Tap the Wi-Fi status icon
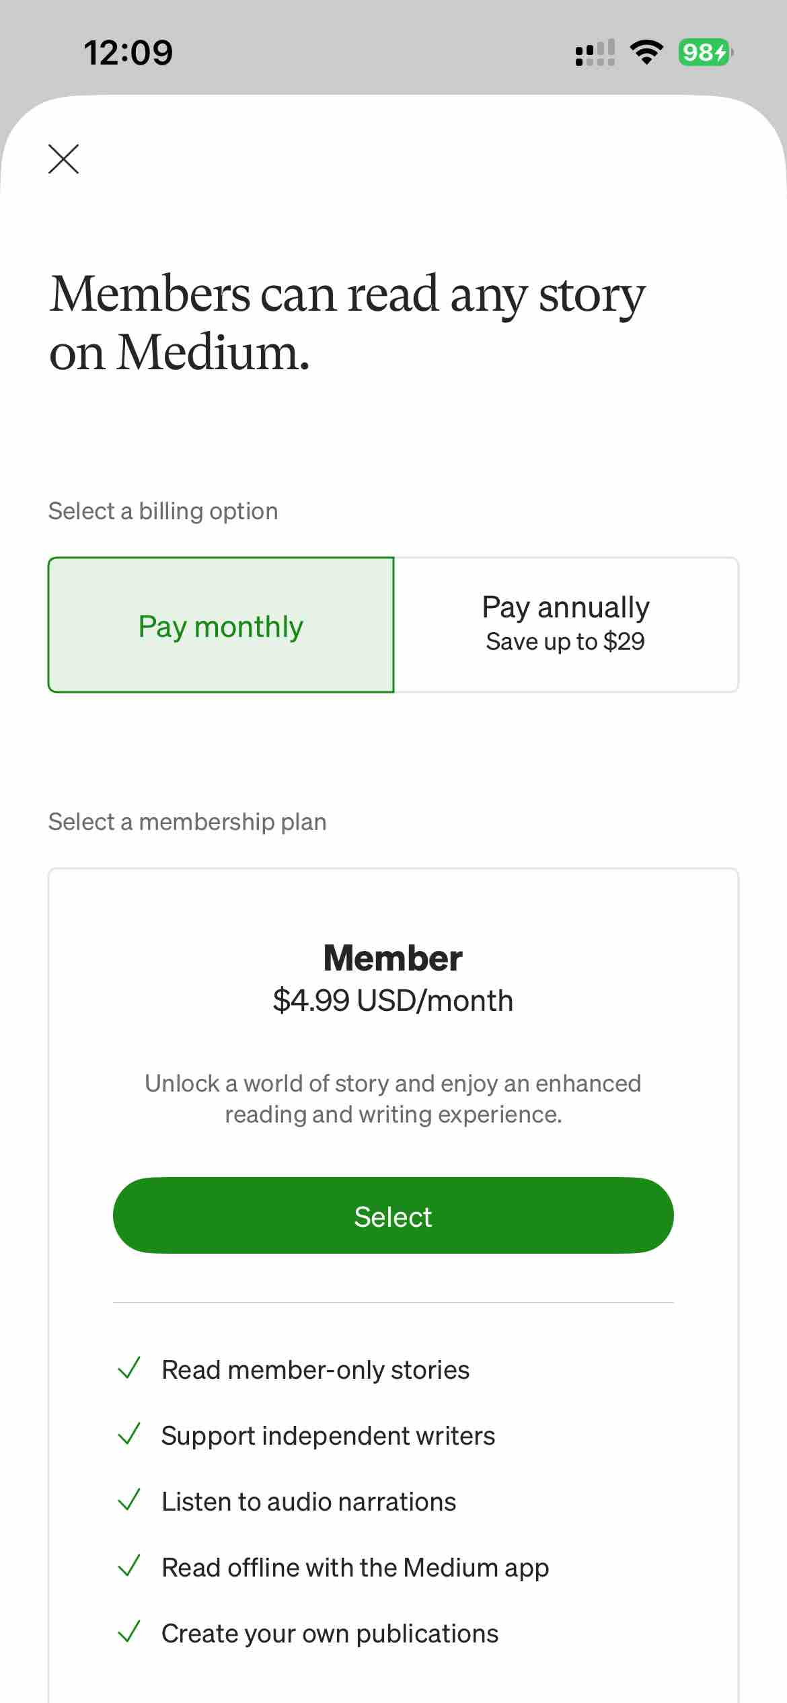The height and width of the screenshot is (1703, 787). [646, 52]
